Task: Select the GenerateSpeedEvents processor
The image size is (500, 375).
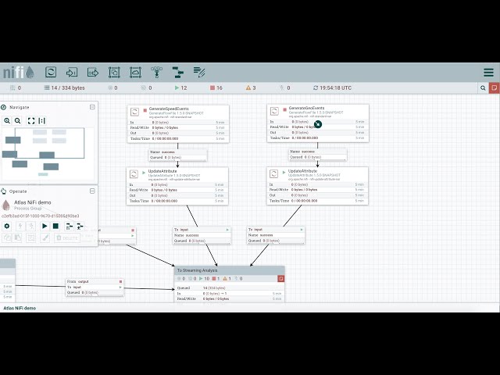Action: (178, 123)
